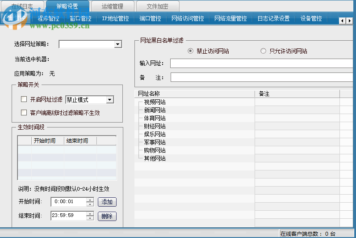Click the 应用策略为: 无 label
The width and height of the screenshot is (356, 238).
[x=34, y=74]
